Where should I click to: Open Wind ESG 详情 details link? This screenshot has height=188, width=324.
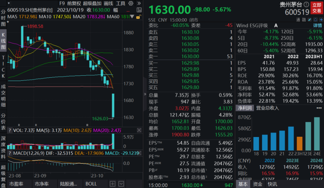point(318,25)
